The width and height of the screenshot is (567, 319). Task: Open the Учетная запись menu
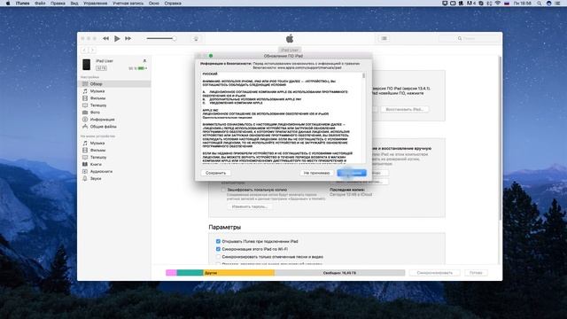click(128, 4)
